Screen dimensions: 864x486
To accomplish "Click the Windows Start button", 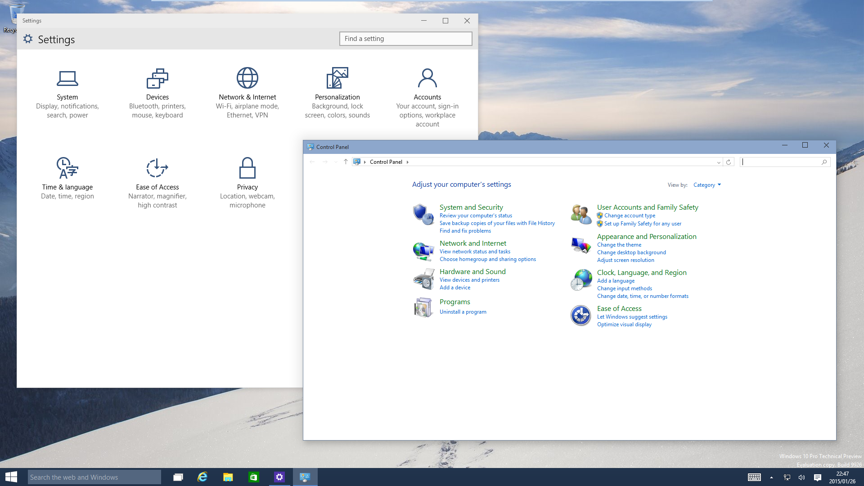I will (x=11, y=477).
